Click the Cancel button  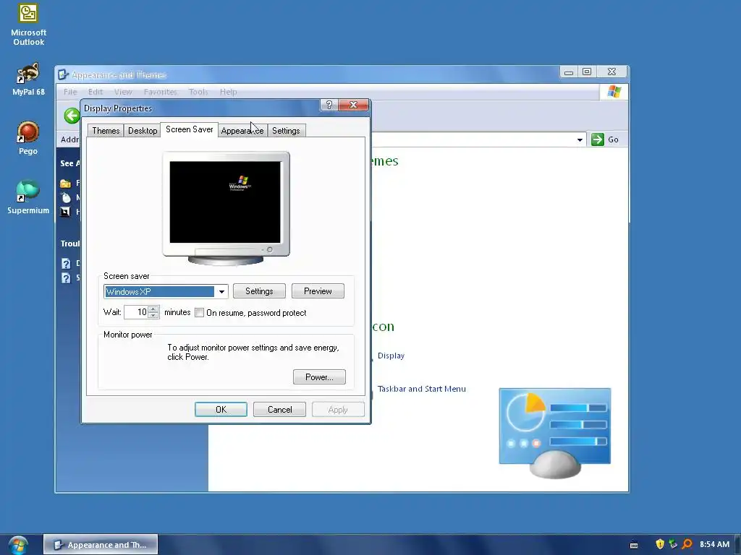(x=279, y=410)
